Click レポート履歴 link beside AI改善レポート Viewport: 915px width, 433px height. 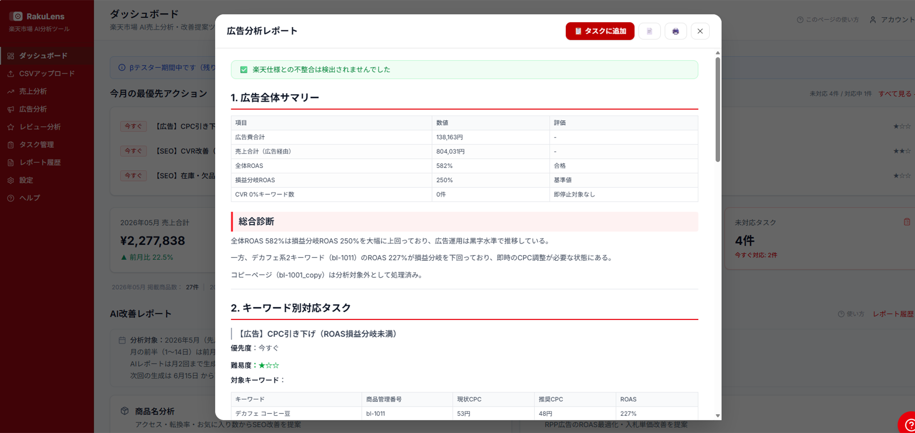tap(893, 314)
